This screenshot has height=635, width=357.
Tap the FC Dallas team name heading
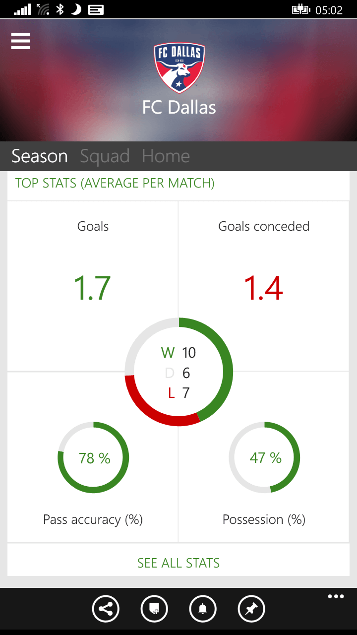(179, 107)
